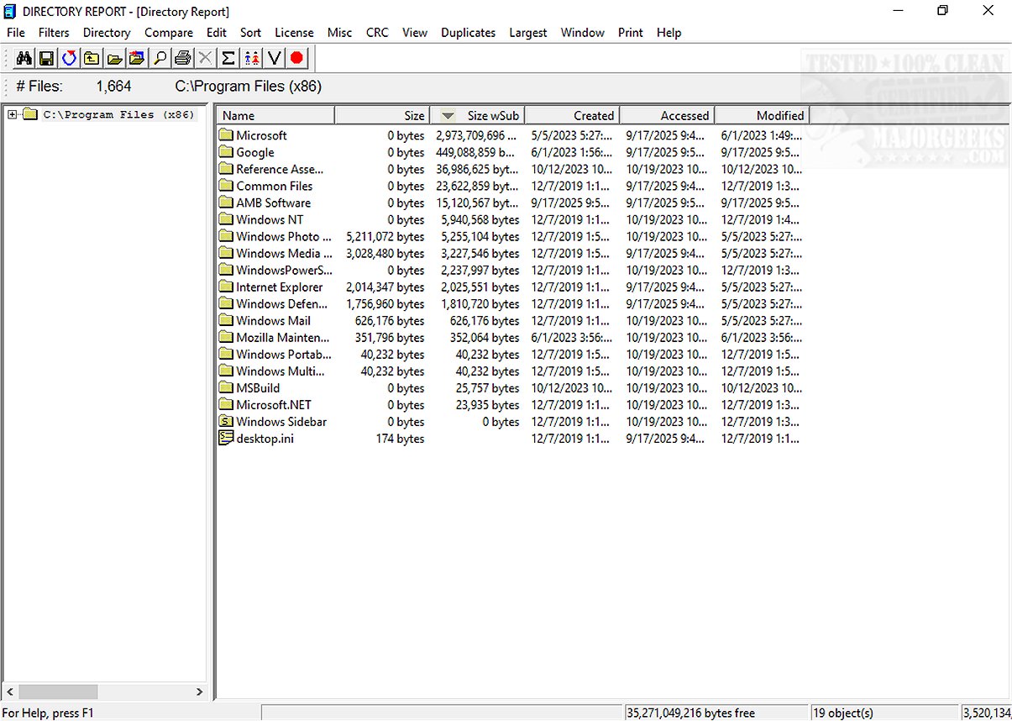The width and height of the screenshot is (1012, 721).
Task: Sort by the Name column header
Action: point(276,115)
